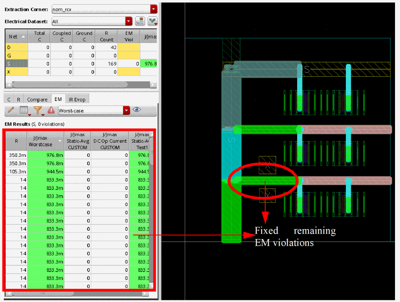Click the green 976.8 J/Jmax cell for net S

point(149,63)
